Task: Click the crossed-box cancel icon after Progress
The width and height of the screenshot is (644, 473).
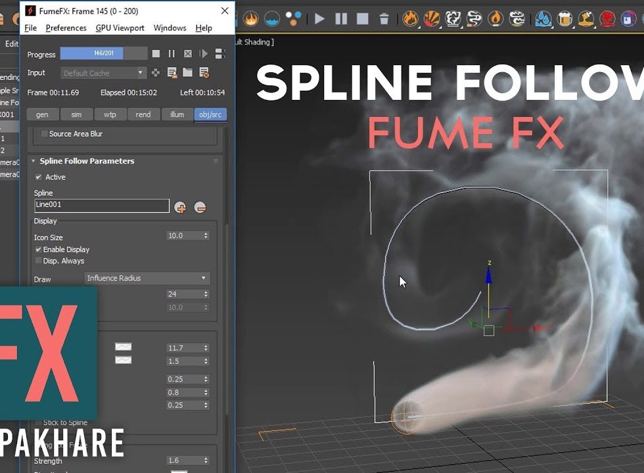Action: click(x=188, y=53)
